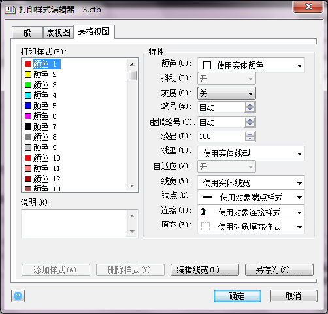The height and width of the screenshot is (314, 328).
Task: Click the blue help question mark icon
Action: [x=18, y=296]
